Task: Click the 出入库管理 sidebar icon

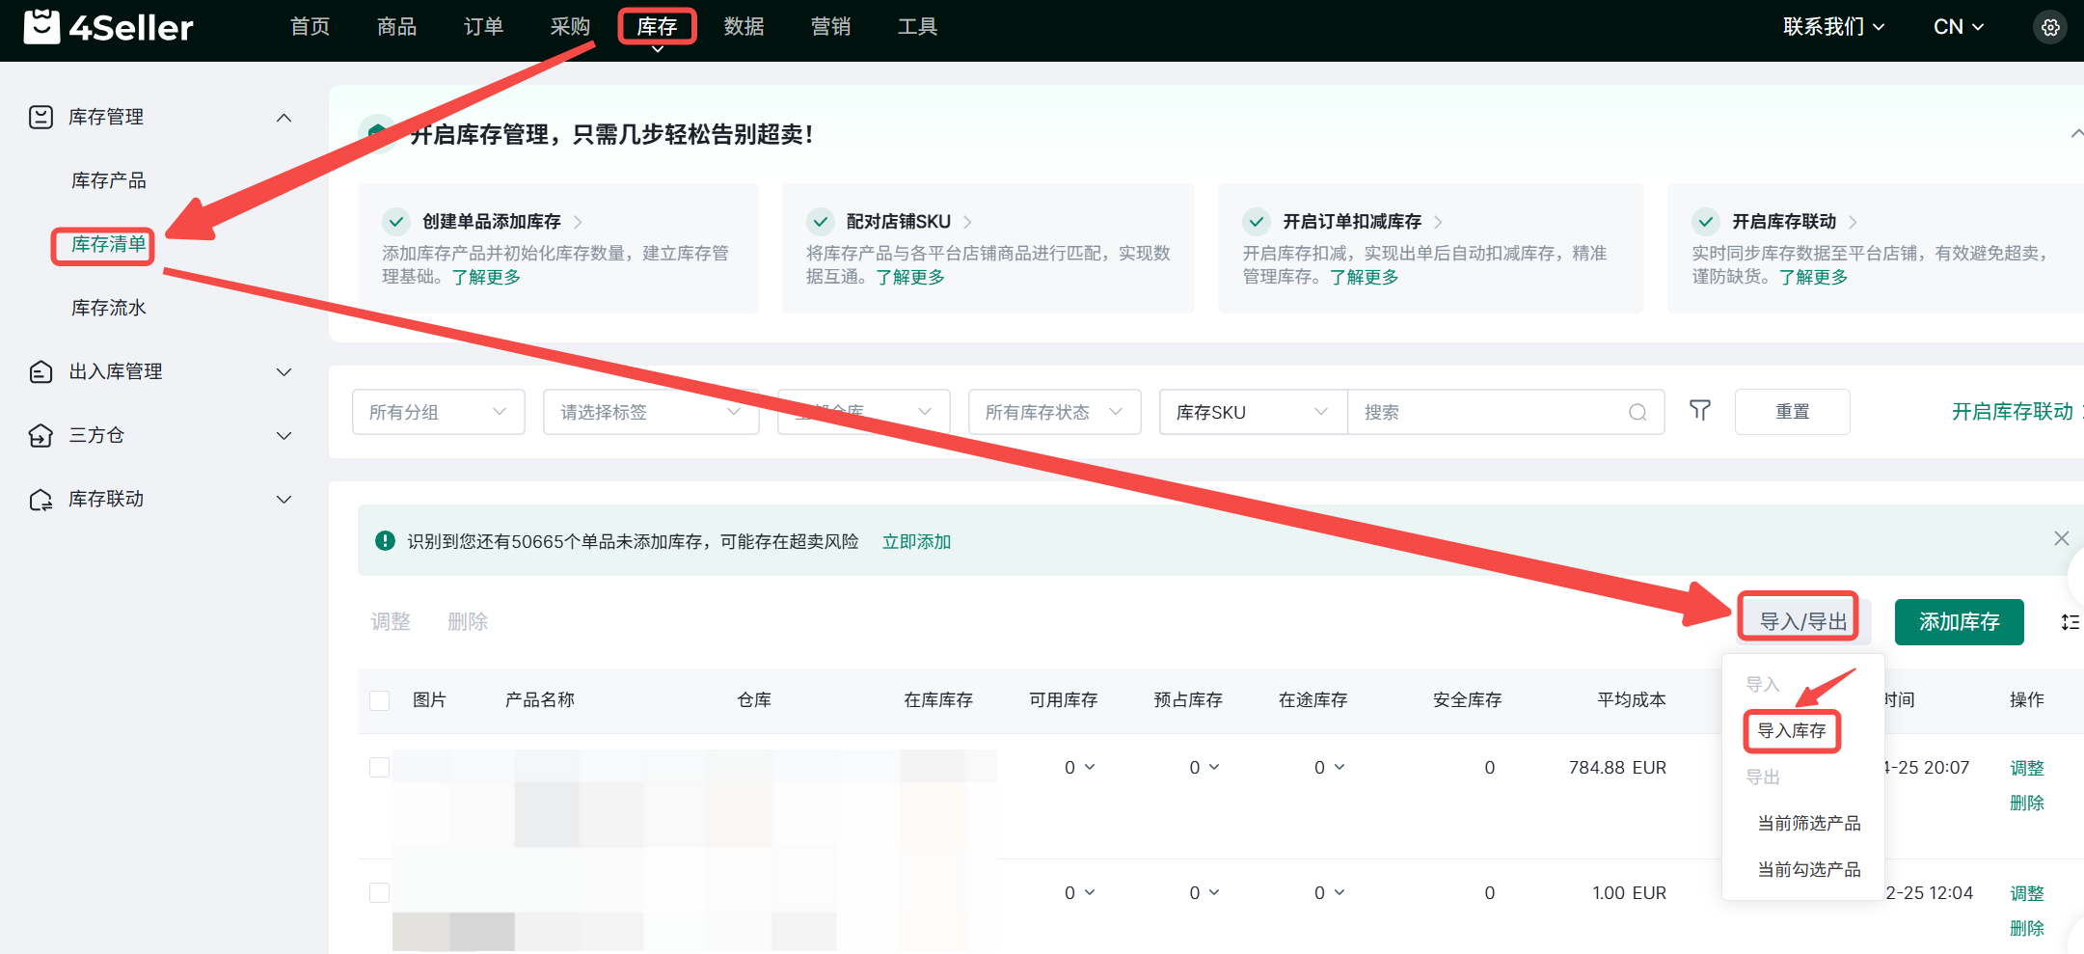Action: point(41,372)
